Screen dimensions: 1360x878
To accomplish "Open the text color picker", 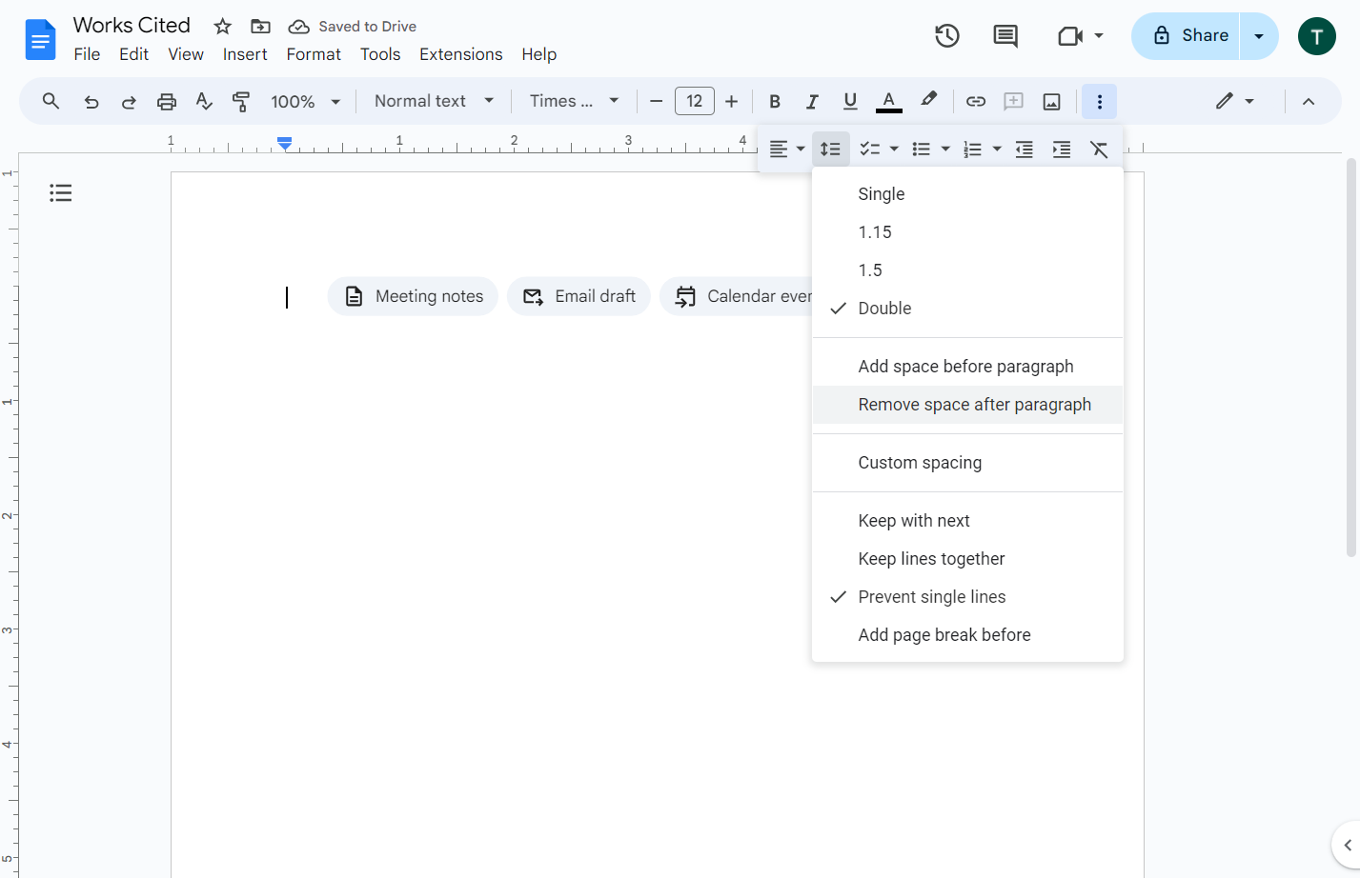I will click(x=888, y=101).
